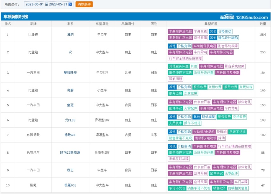Image resolution: width=271 pixels, height=194 pixels.
Task: Open the 标致408 car series link
Action: [70, 135]
